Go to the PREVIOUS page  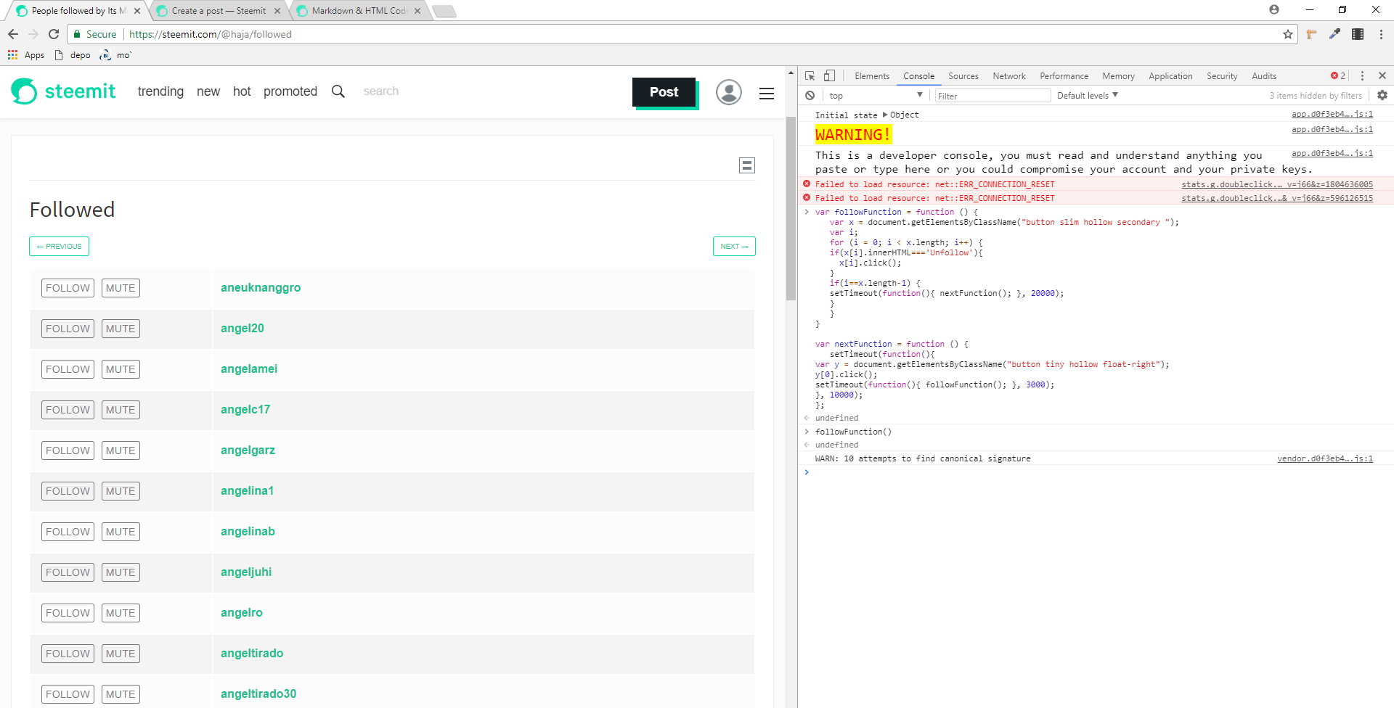coord(60,247)
